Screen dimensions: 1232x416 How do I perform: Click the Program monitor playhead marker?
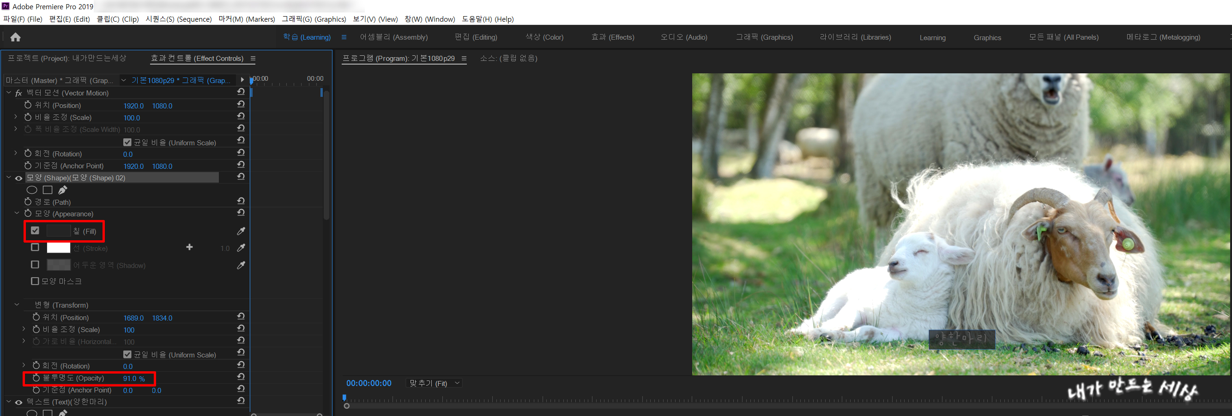[x=344, y=398]
